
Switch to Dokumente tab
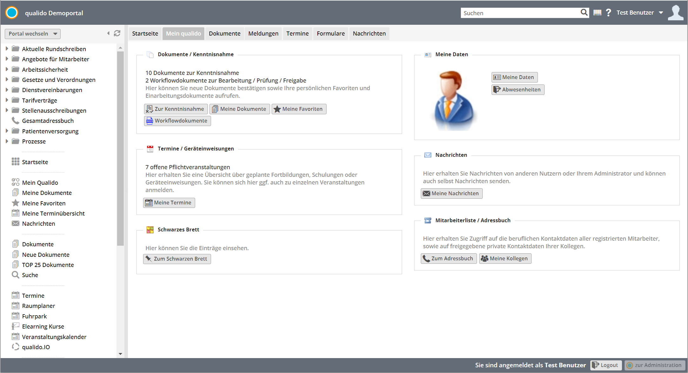pos(225,34)
